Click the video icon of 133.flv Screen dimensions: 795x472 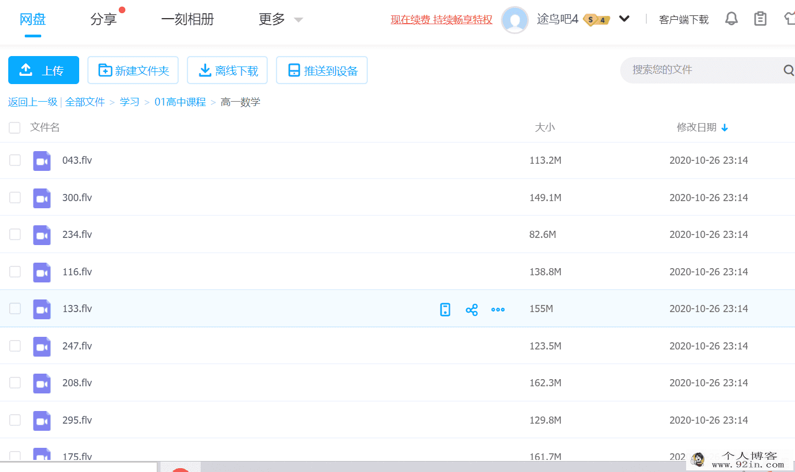(x=42, y=309)
